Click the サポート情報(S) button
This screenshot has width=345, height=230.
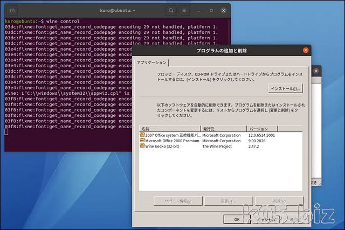pyautogui.click(x=178, y=201)
